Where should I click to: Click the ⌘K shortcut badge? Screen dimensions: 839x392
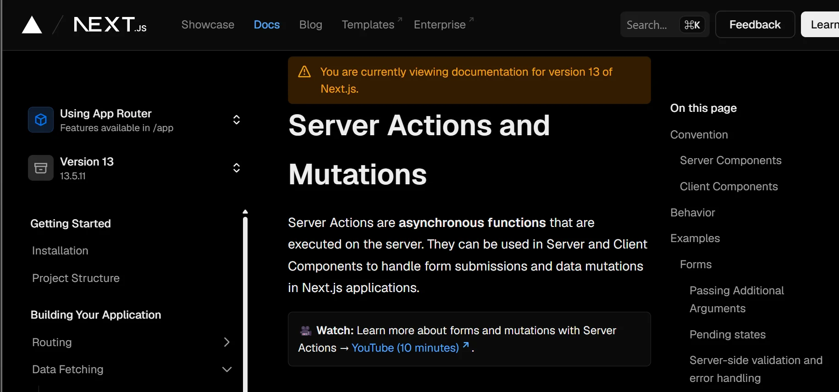(692, 25)
